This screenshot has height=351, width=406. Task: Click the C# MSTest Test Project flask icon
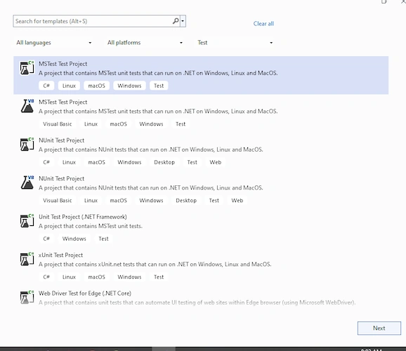coord(27,68)
